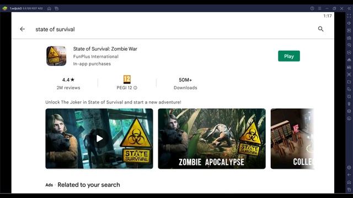
Task: Click the 50M+ Downloads stat
Action: (185, 83)
